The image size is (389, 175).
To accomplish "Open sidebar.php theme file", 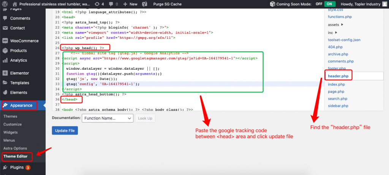I will click(x=338, y=106).
